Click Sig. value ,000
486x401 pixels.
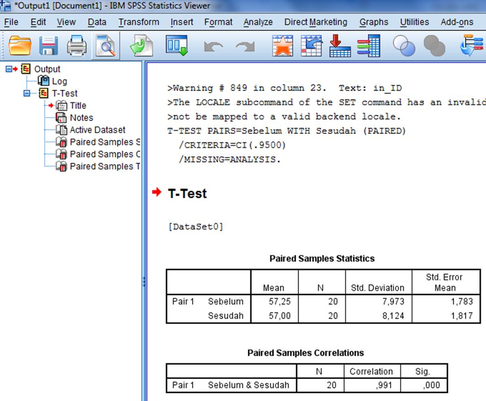431,385
